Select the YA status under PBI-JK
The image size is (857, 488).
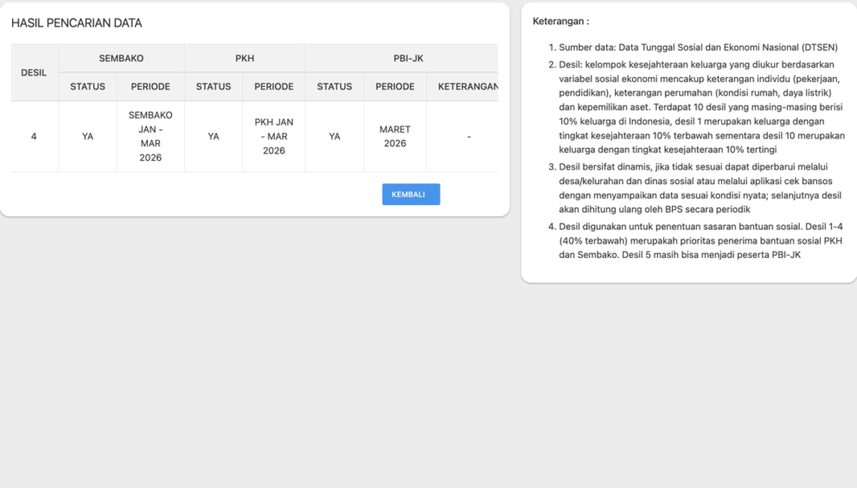(x=335, y=137)
